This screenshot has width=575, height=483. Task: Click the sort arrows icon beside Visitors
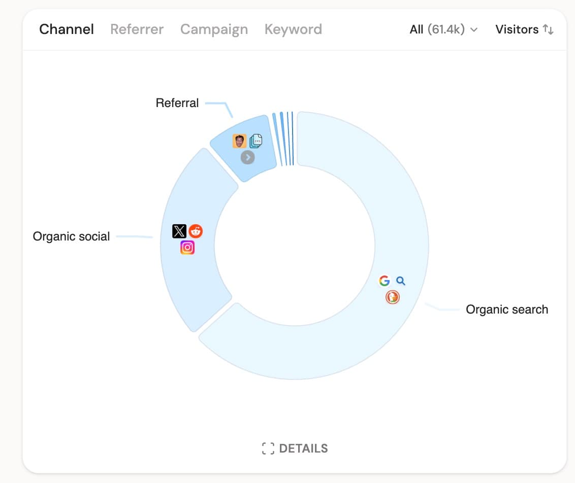click(x=548, y=29)
